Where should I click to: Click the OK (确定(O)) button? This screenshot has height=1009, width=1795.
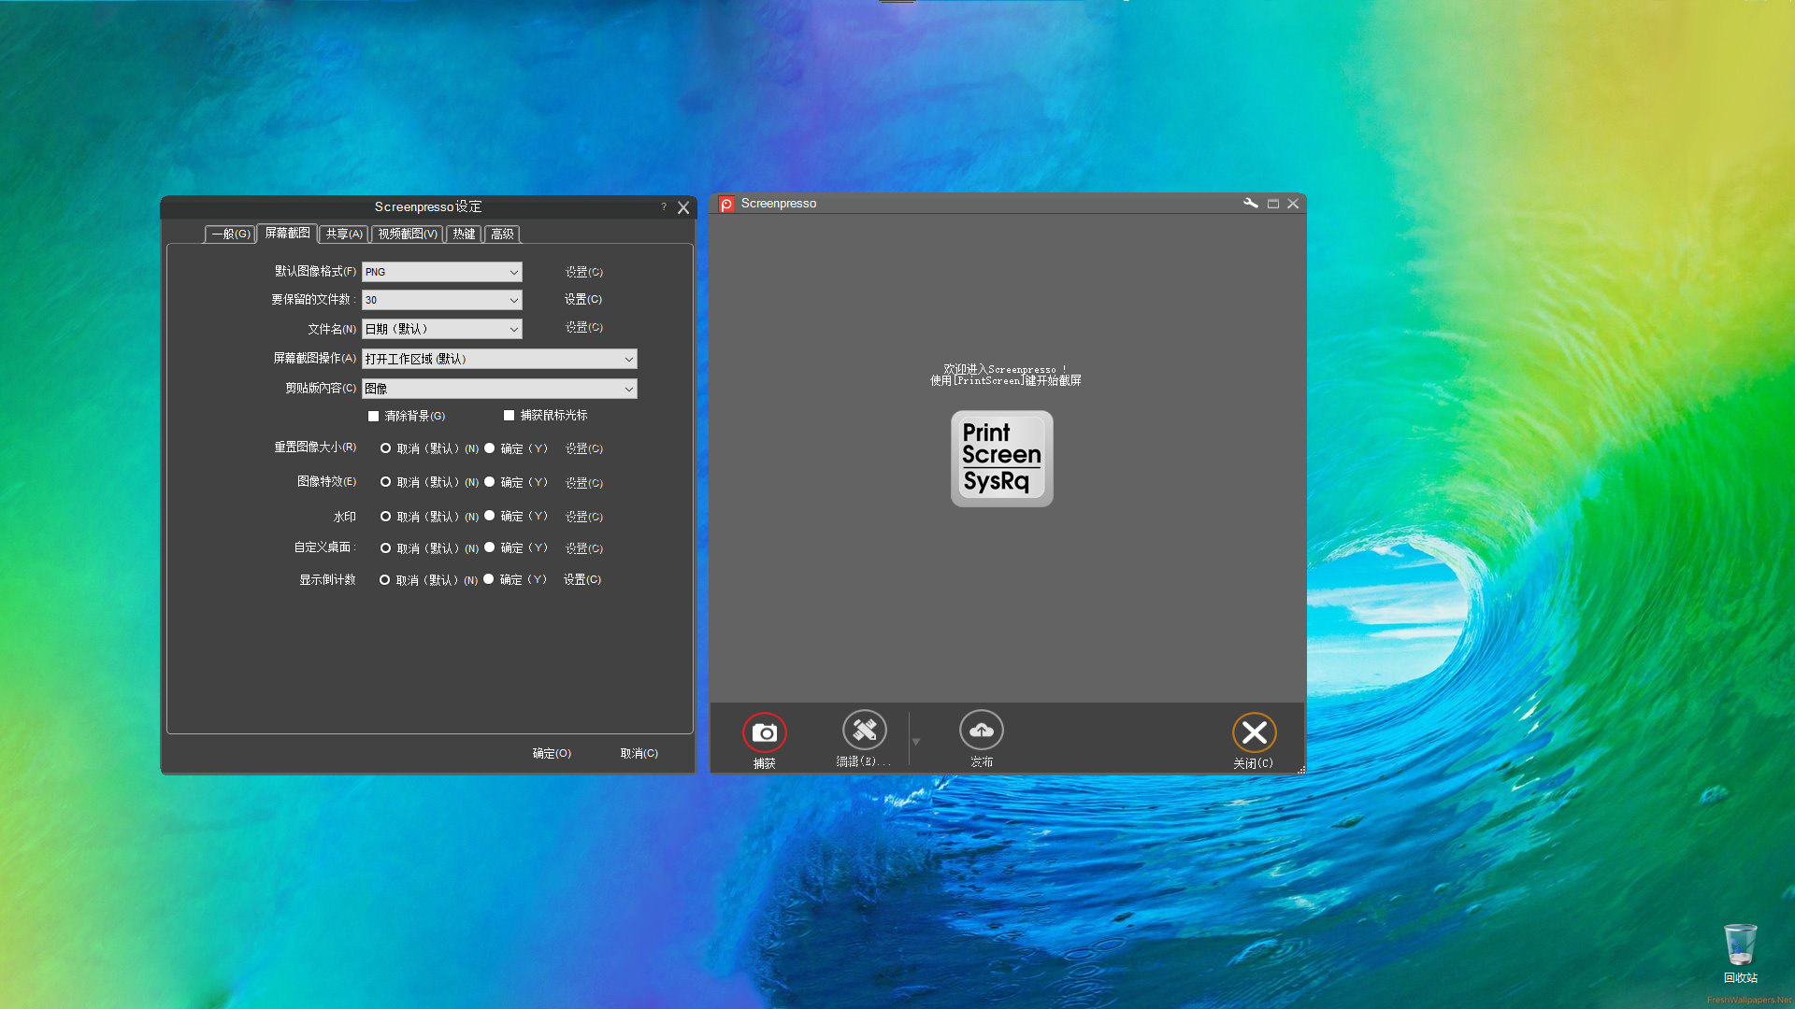[552, 753]
